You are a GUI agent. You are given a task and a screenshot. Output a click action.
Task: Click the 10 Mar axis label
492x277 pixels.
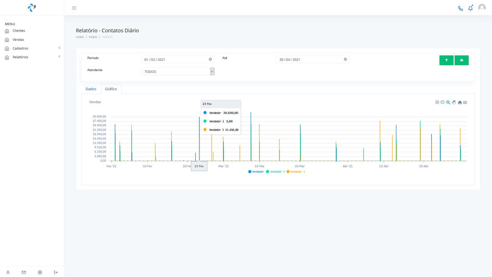pyautogui.click(x=260, y=166)
